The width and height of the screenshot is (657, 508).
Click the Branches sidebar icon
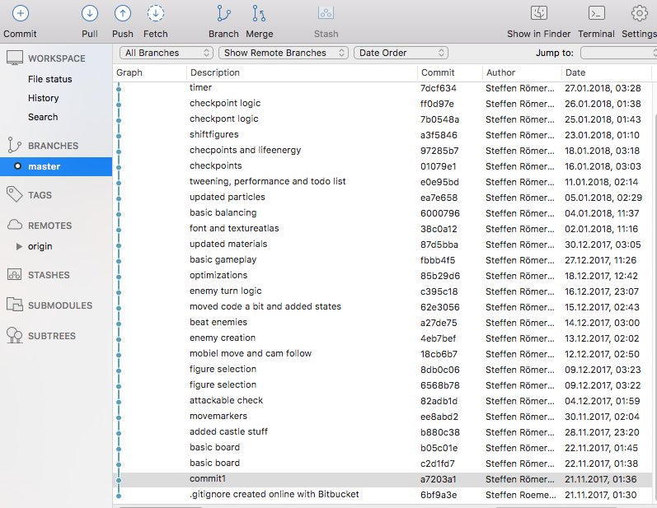(x=14, y=145)
